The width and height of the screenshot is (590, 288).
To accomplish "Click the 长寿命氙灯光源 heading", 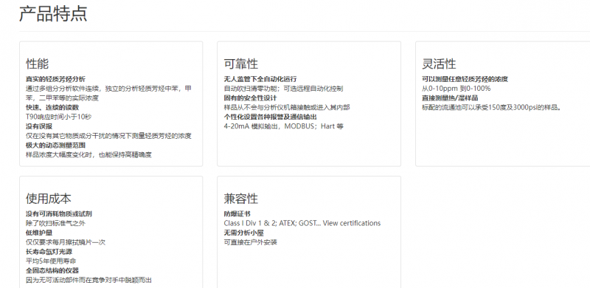I will click(x=49, y=251).
